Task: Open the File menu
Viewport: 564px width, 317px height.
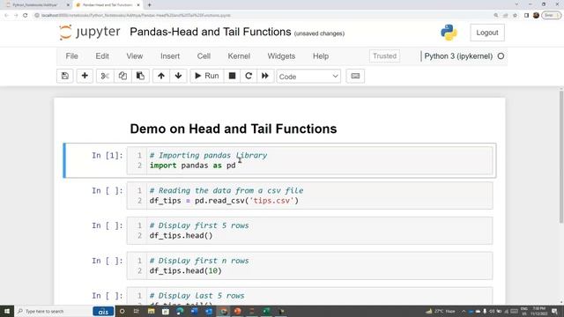Action: [x=71, y=56]
